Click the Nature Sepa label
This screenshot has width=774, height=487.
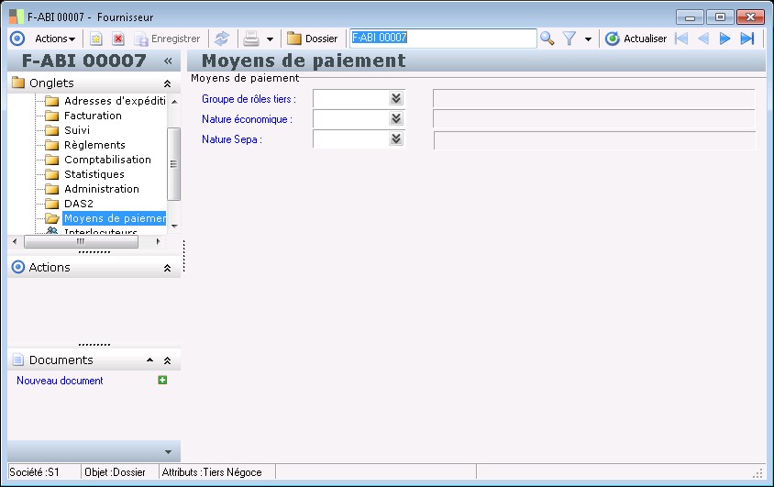click(231, 139)
